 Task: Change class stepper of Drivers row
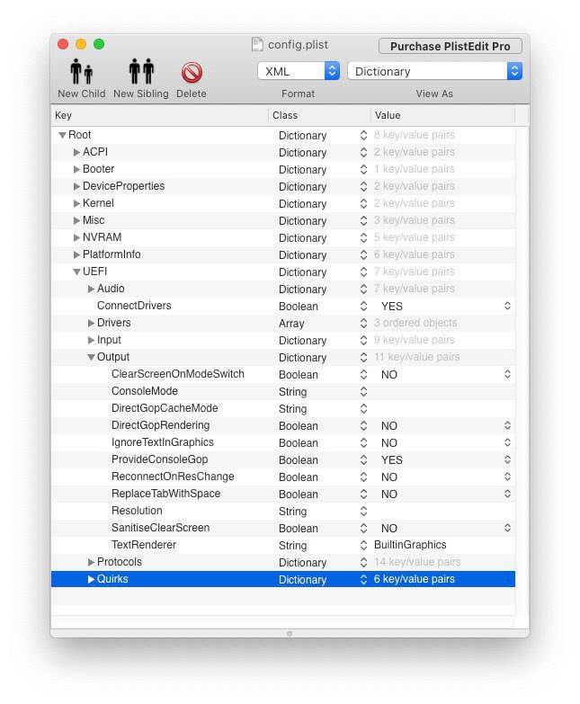coord(363,323)
